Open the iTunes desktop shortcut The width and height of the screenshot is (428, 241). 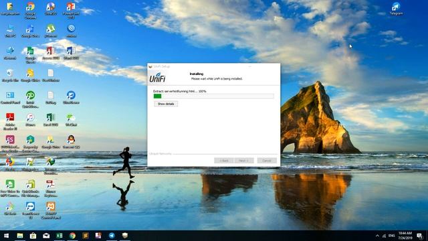click(30, 120)
